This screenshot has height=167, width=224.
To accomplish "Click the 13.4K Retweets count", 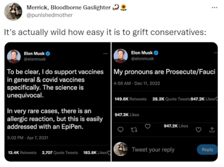I will click(x=22, y=153).
